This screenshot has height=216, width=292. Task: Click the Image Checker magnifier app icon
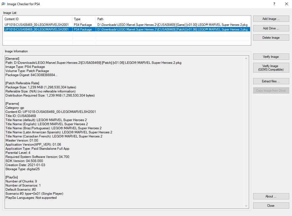tap(3, 4)
